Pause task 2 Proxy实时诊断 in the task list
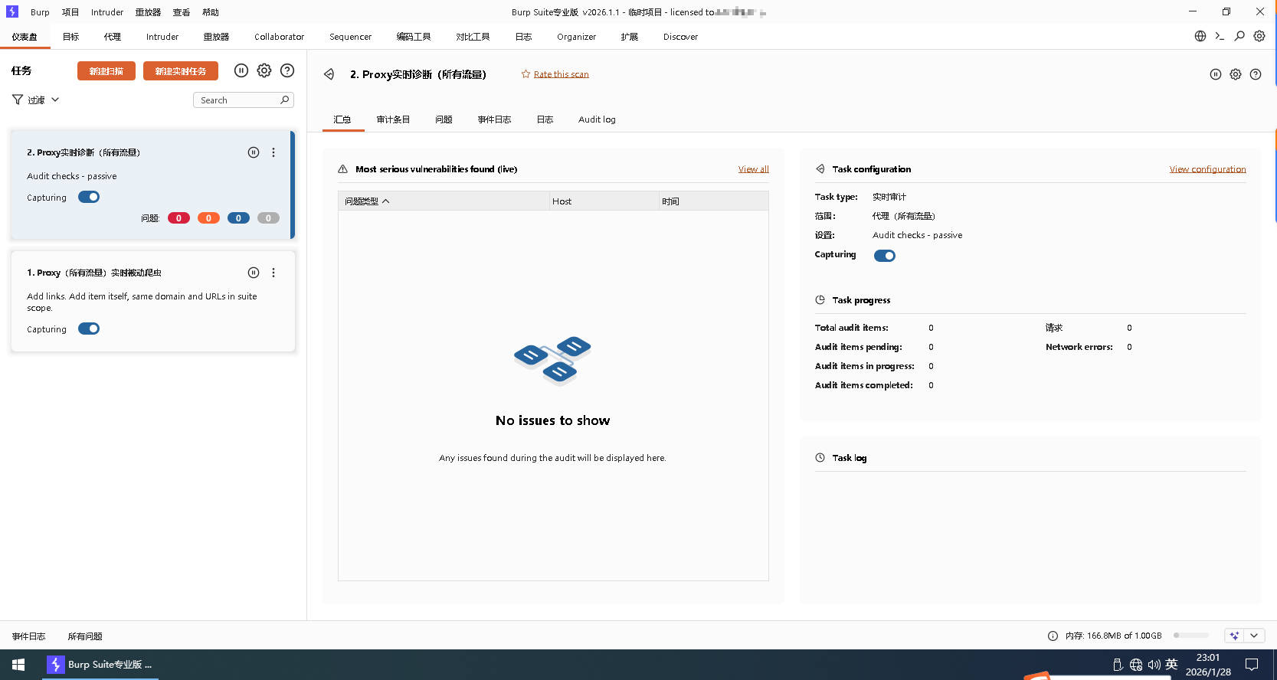The image size is (1277, 680). [x=254, y=152]
